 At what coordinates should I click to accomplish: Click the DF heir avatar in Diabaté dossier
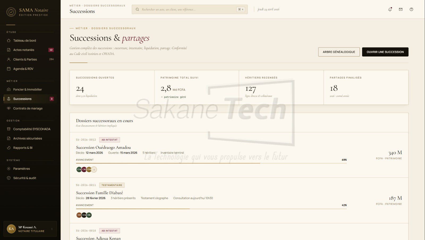(x=79, y=215)
